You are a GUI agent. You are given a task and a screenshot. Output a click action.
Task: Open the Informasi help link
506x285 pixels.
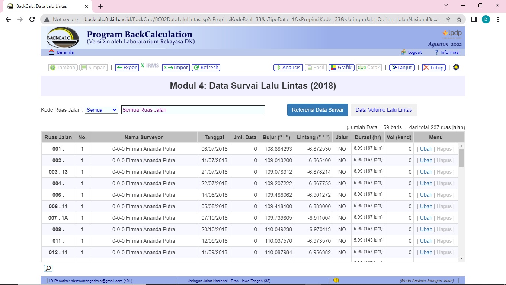pyautogui.click(x=449, y=52)
